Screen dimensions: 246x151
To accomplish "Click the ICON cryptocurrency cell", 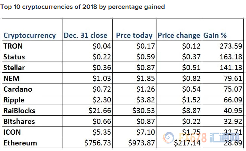I will [x=12, y=132].
